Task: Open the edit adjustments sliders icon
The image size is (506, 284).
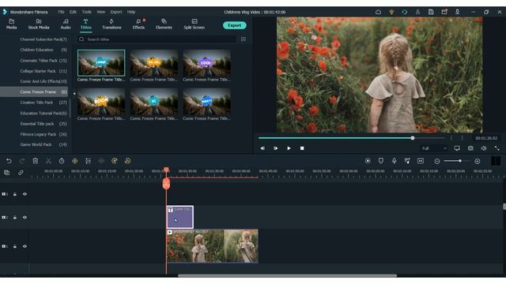Action: (x=88, y=161)
